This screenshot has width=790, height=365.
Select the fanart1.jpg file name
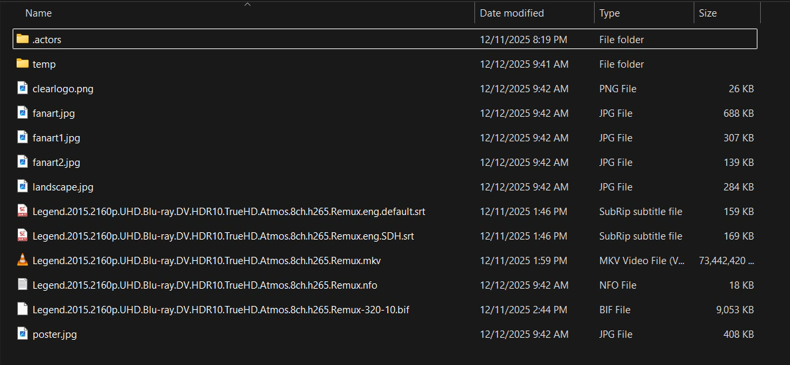[56, 138]
